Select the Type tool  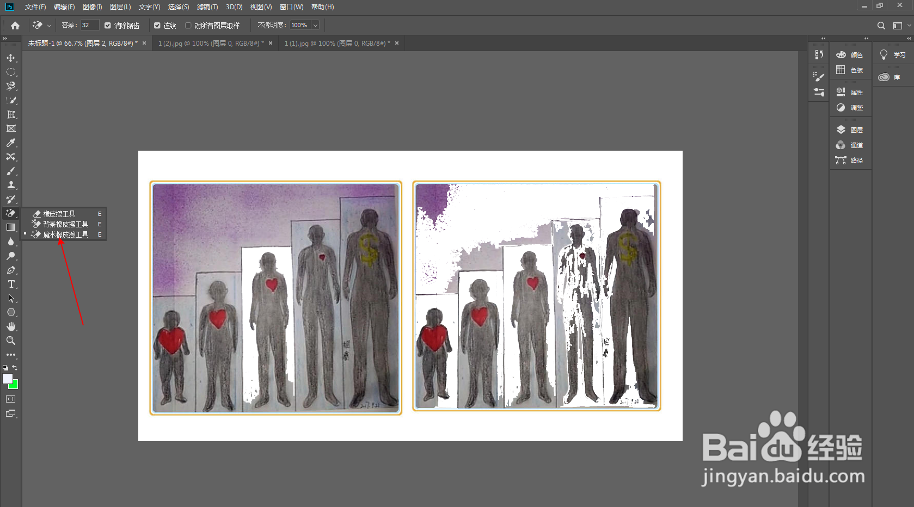(x=11, y=285)
